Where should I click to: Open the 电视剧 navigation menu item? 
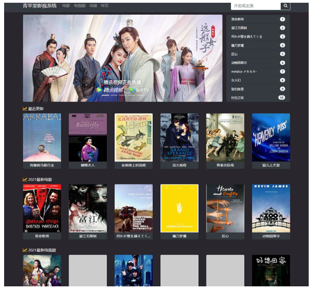point(79,6)
